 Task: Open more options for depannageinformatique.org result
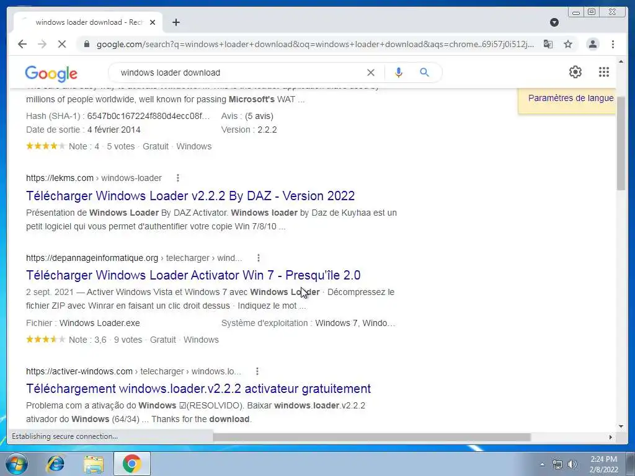point(259,258)
